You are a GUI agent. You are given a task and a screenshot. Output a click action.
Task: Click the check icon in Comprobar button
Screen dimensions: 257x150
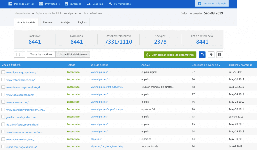click(x=148, y=55)
